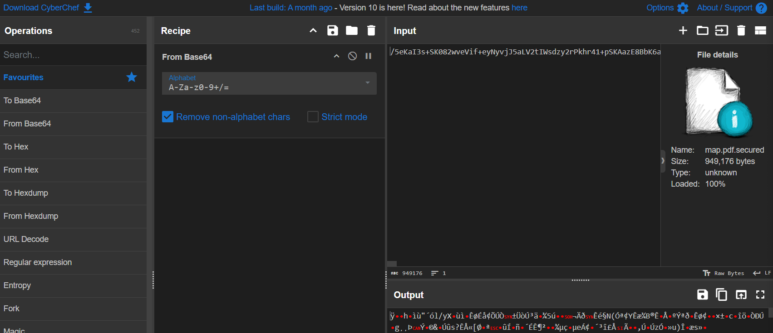Collapse the recipe operations chevron in the Recipe header
Screen dimensions: 773x333
click(313, 30)
